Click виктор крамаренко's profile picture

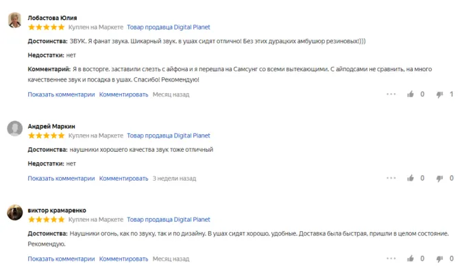pyautogui.click(x=14, y=213)
